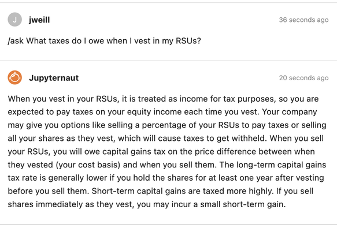Click the word "withheld" in the reply
The image size is (337, 228).
249,139
